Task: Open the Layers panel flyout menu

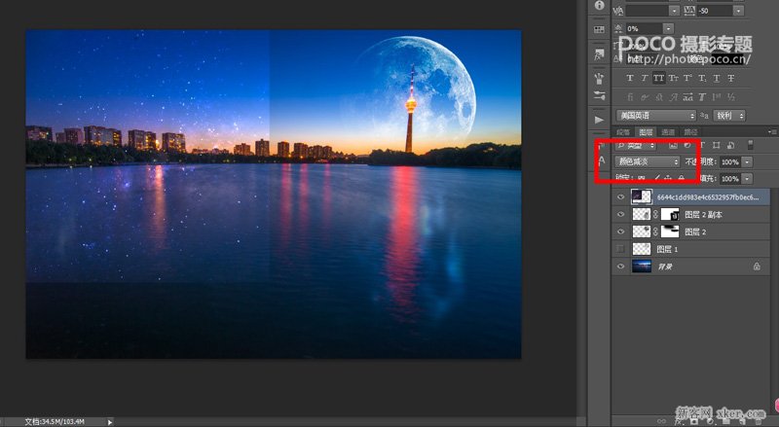Action: [772, 131]
